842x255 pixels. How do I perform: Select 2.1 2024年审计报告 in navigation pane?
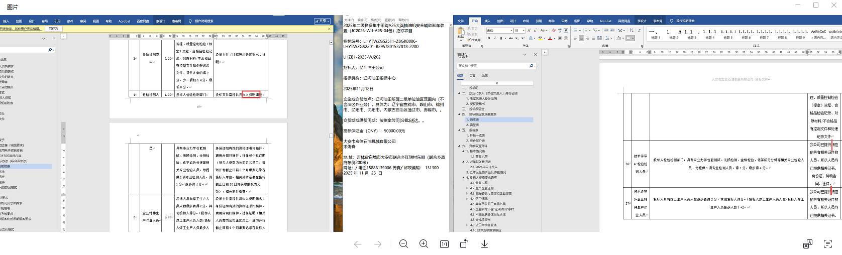click(x=485, y=167)
